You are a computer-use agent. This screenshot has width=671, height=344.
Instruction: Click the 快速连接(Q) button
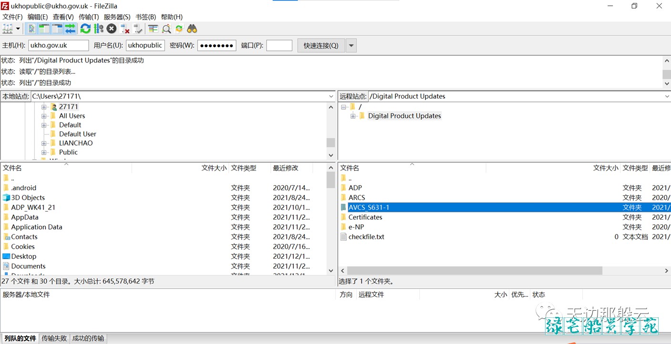[x=321, y=45]
